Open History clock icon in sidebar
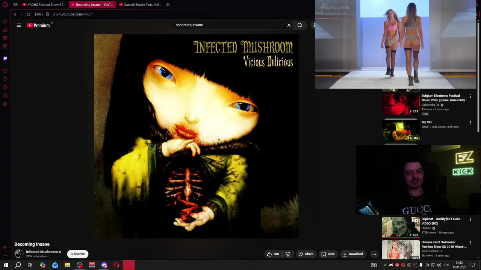481x270 pixels. (5, 87)
